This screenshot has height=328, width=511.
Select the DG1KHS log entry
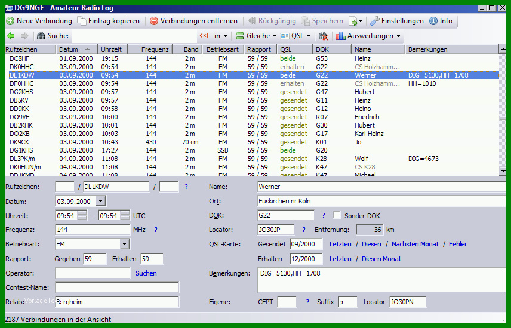click(254, 150)
